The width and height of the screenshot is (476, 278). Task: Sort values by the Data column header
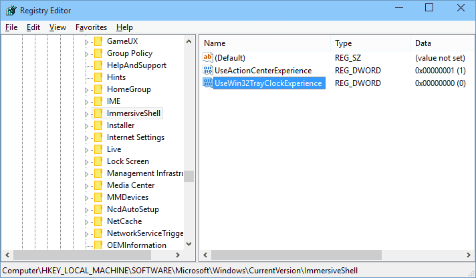443,43
